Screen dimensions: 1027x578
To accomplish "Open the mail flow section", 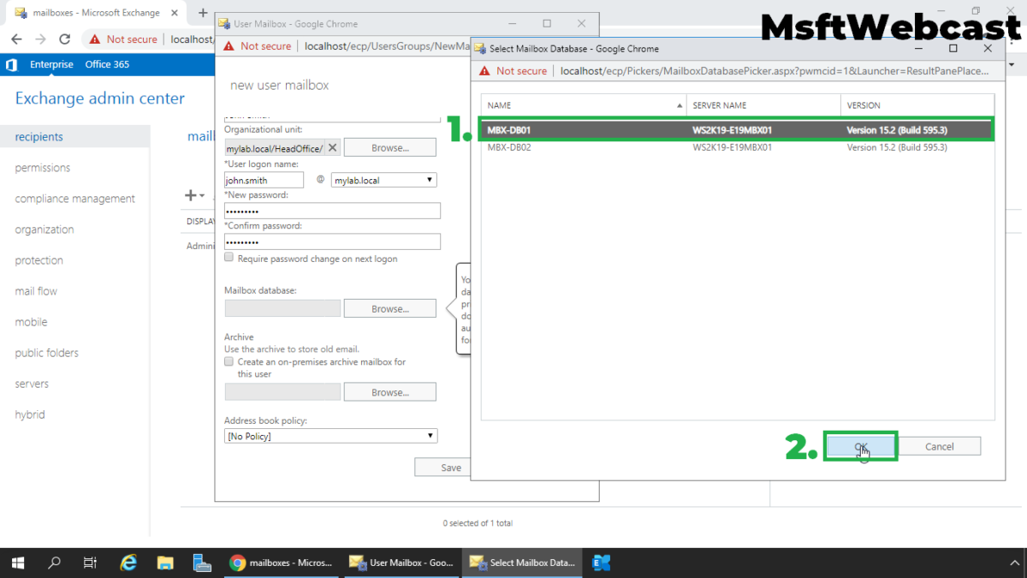I will [36, 291].
